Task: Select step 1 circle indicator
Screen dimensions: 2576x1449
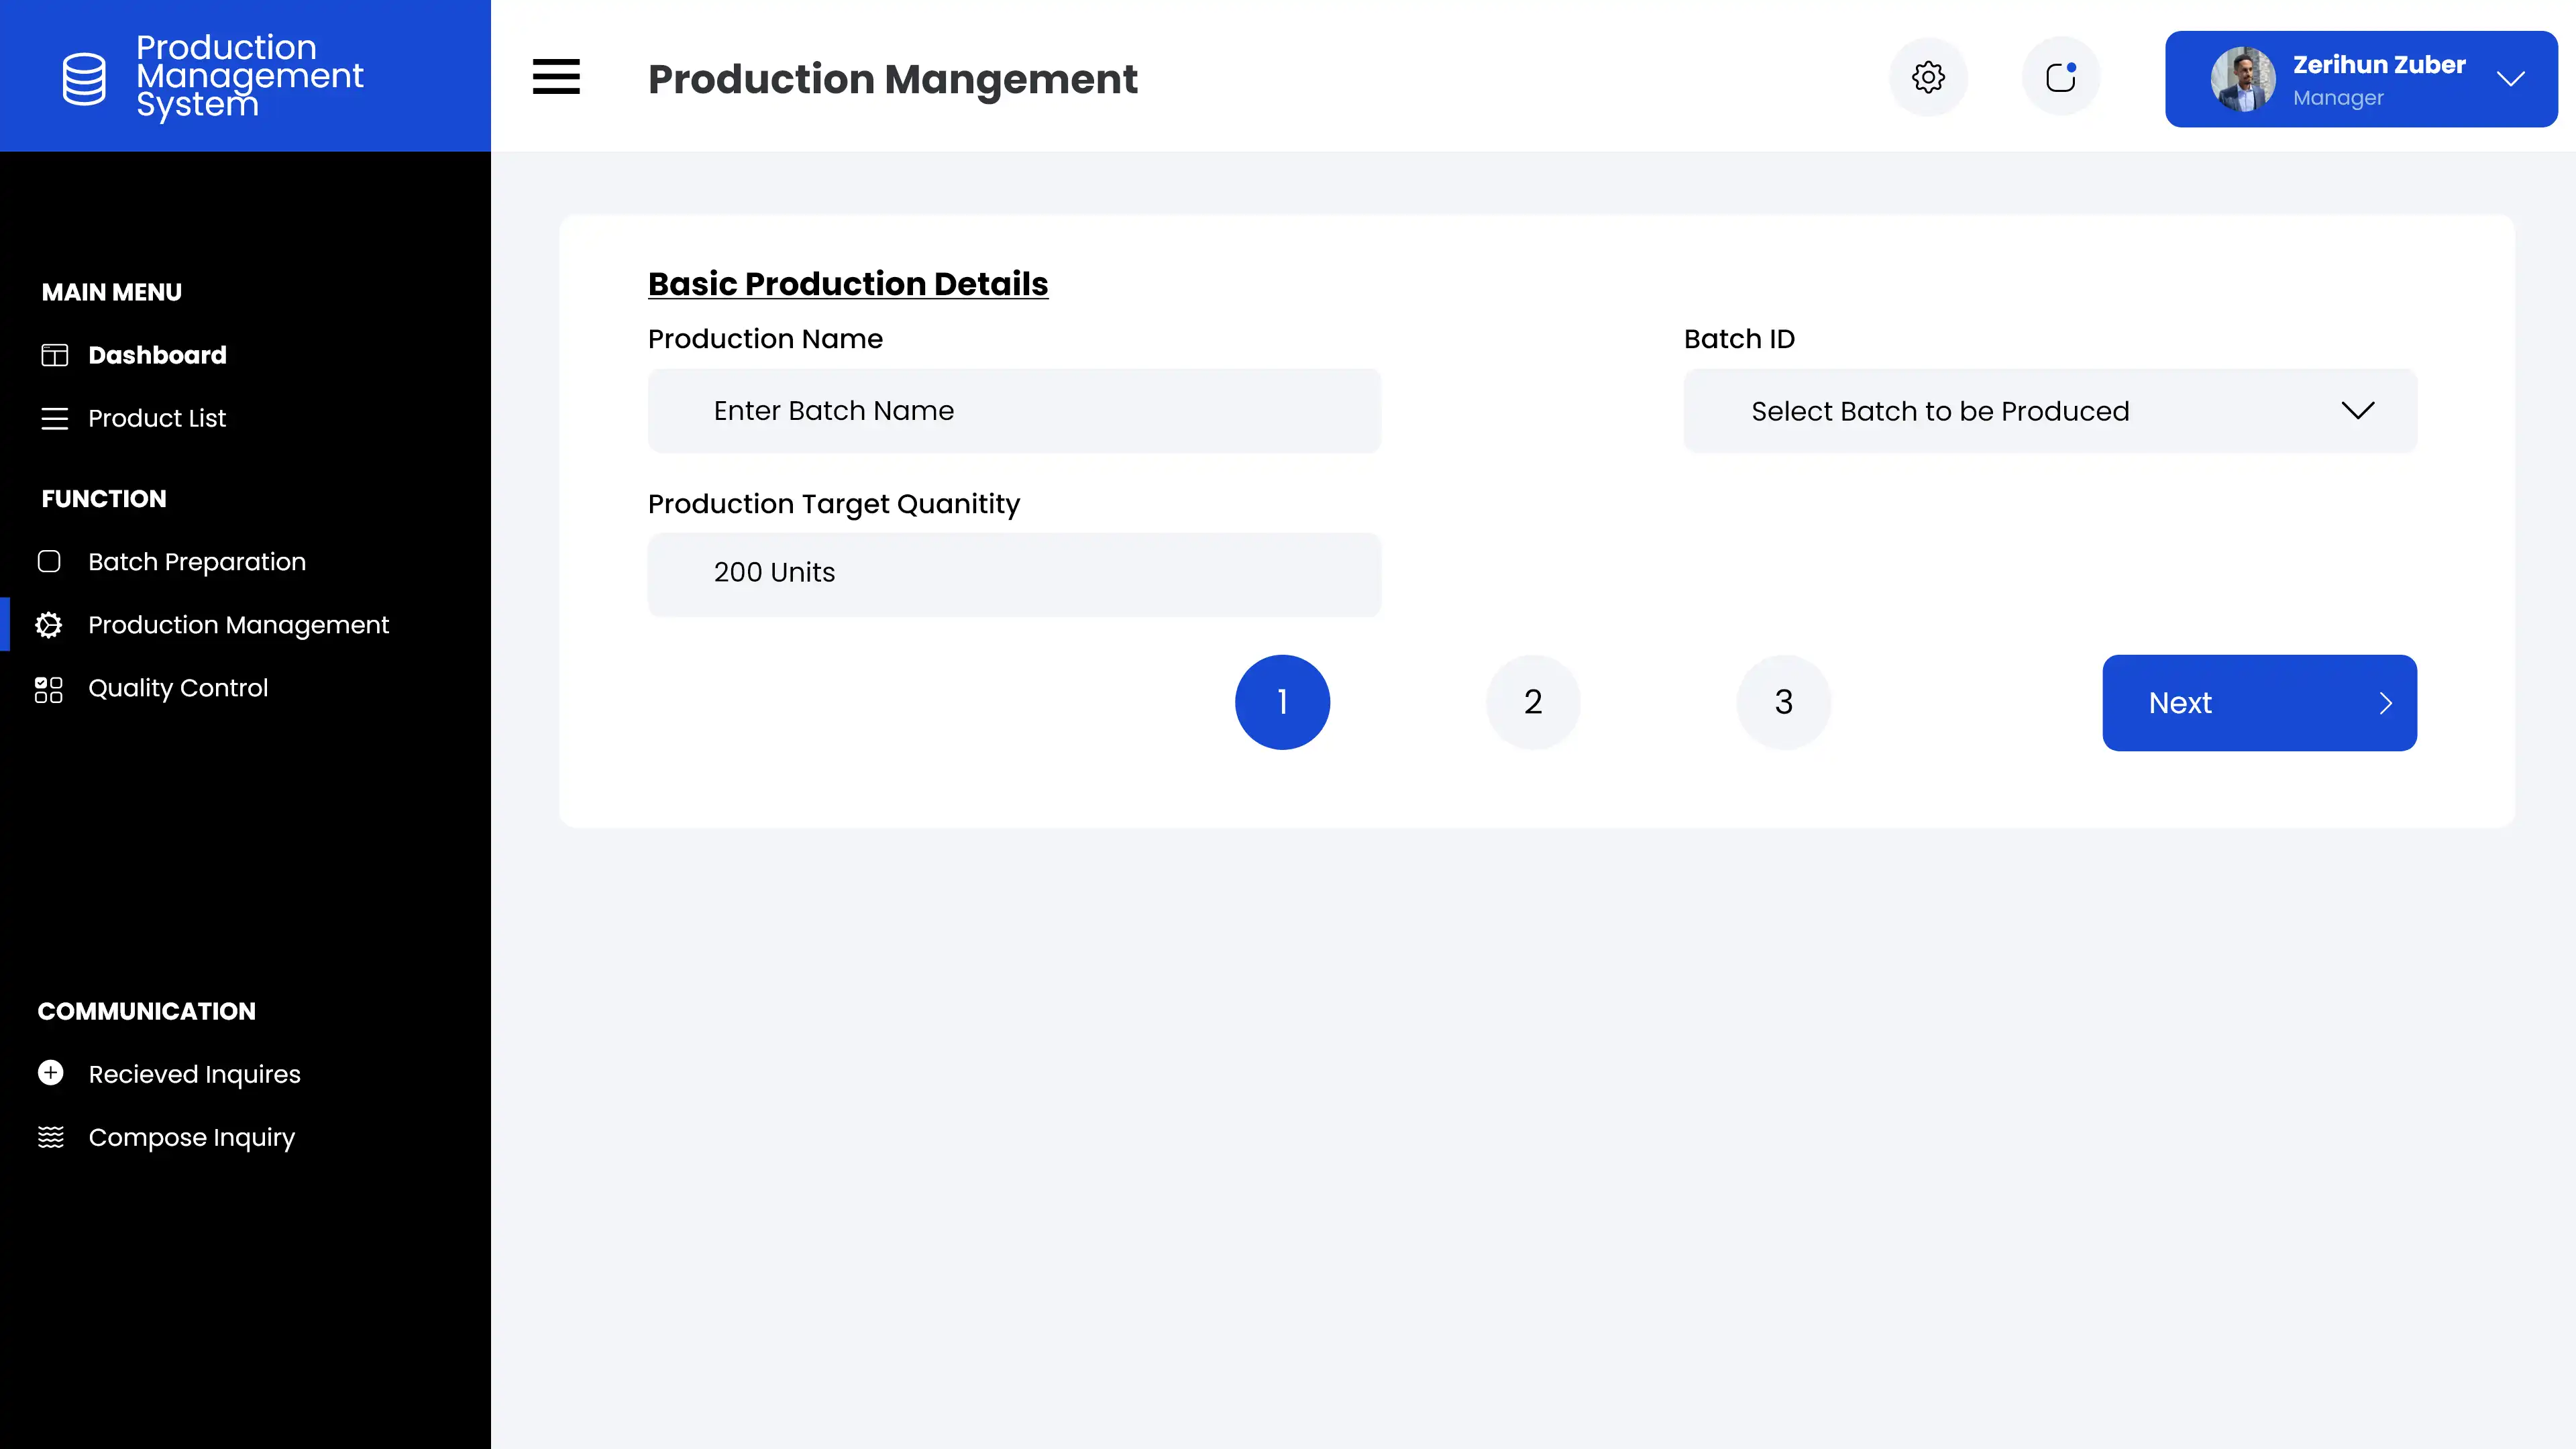Action: point(1282,702)
